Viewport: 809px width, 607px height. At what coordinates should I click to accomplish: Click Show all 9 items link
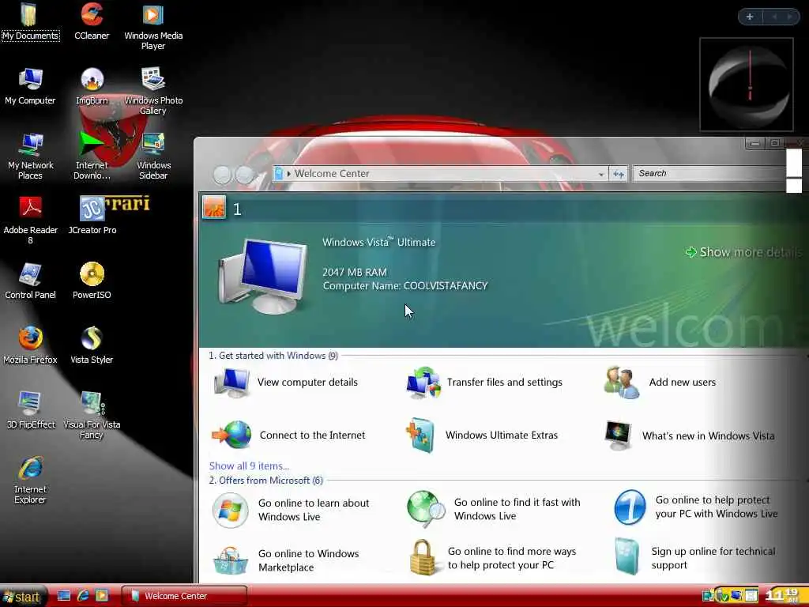click(x=249, y=466)
